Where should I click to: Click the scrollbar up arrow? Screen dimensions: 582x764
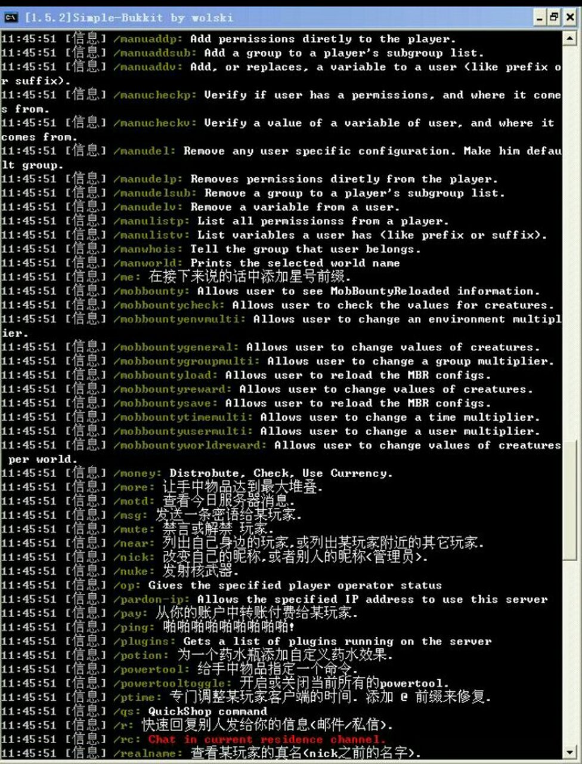tap(571, 40)
